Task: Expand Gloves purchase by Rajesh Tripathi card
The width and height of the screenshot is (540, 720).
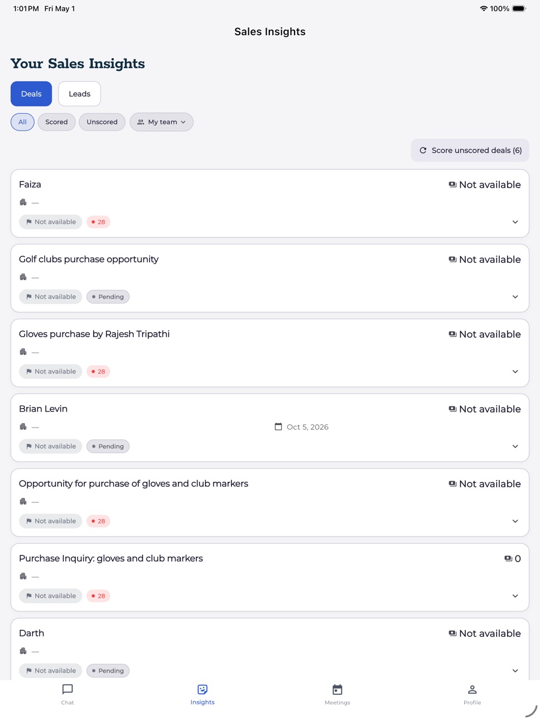Action: [x=515, y=372]
